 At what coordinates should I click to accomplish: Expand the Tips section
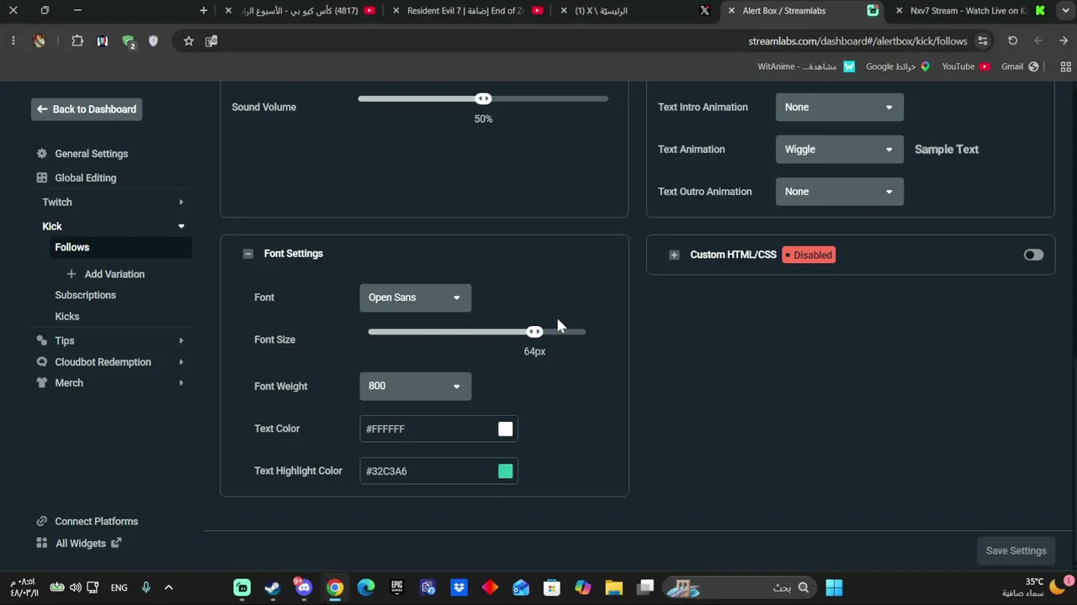point(181,341)
